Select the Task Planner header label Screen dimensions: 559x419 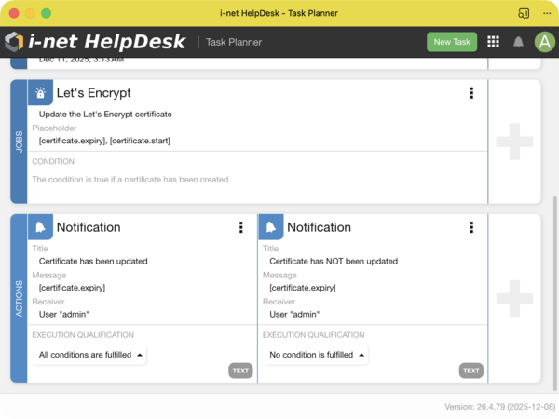(x=233, y=42)
